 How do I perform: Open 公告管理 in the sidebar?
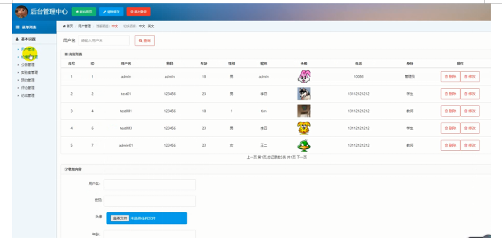click(28, 65)
